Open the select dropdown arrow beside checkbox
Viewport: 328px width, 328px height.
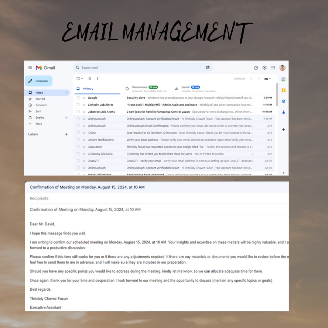coord(82,79)
